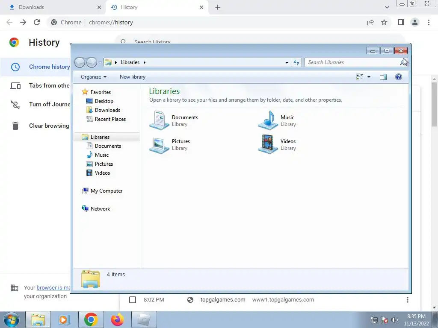Open Chrome tab search dropdown

pos(387,7)
